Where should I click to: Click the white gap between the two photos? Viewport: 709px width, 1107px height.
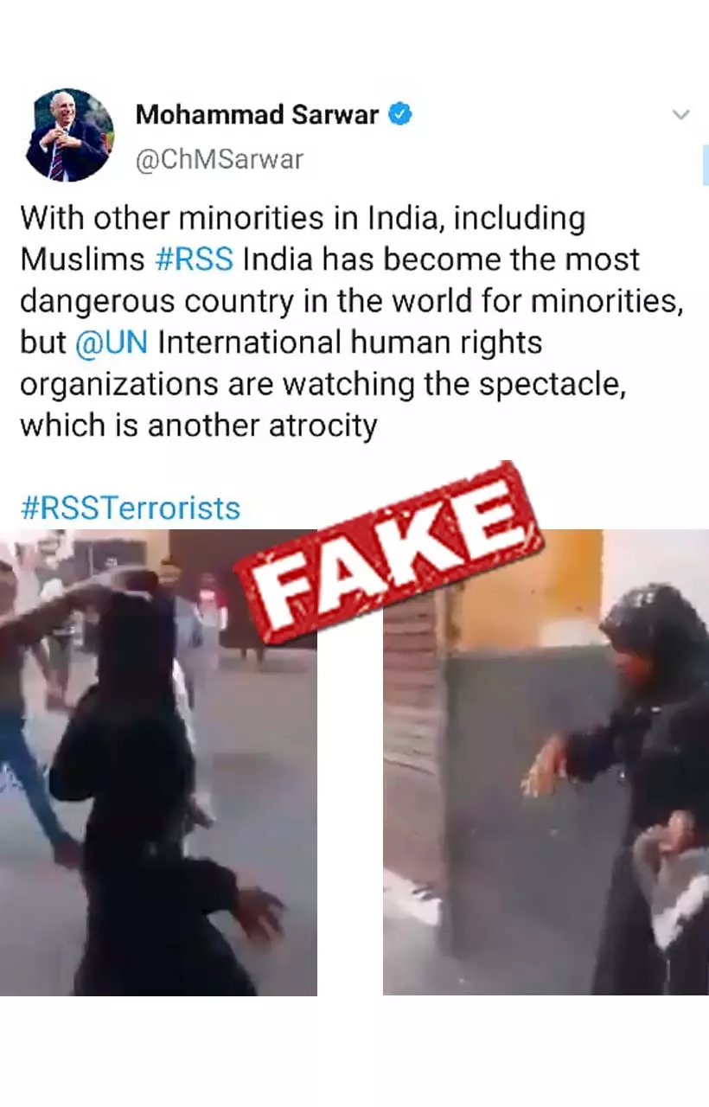pyautogui.click(x=350, y=822)
